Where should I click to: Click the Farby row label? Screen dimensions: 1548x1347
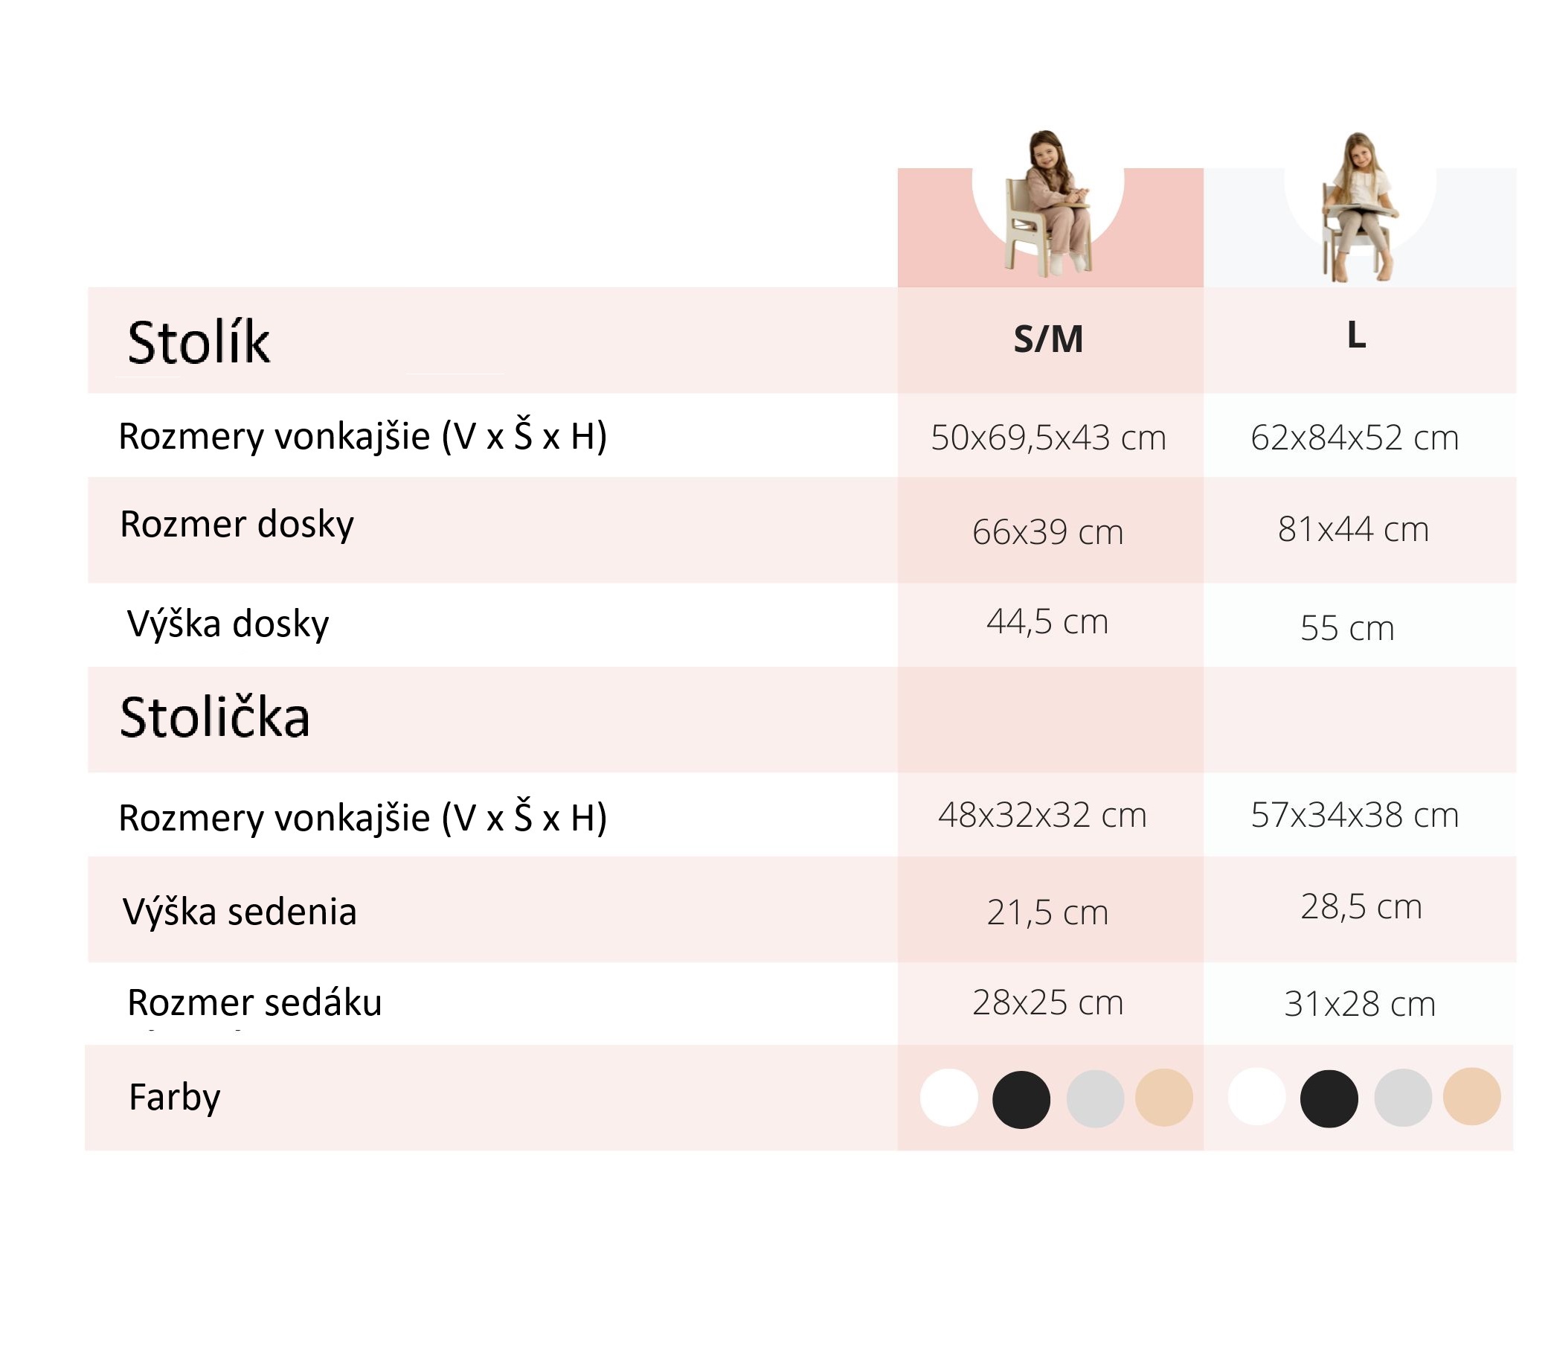[174, 1097]
